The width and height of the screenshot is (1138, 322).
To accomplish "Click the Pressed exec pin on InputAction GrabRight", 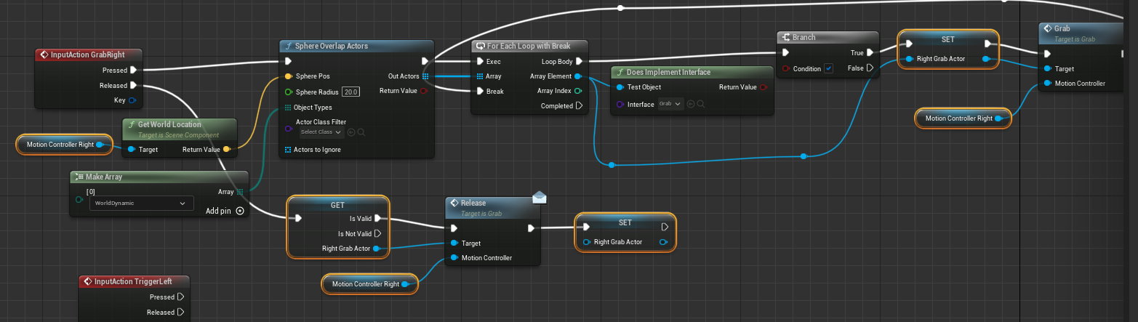I will tap(134, 71).
